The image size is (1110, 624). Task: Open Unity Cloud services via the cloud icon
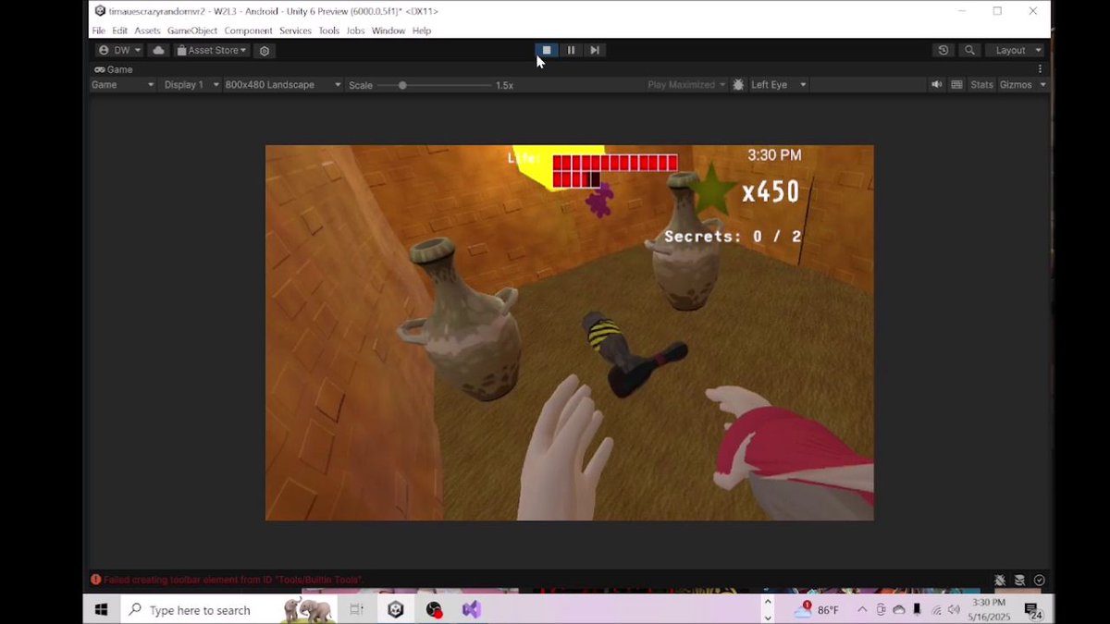158,50
